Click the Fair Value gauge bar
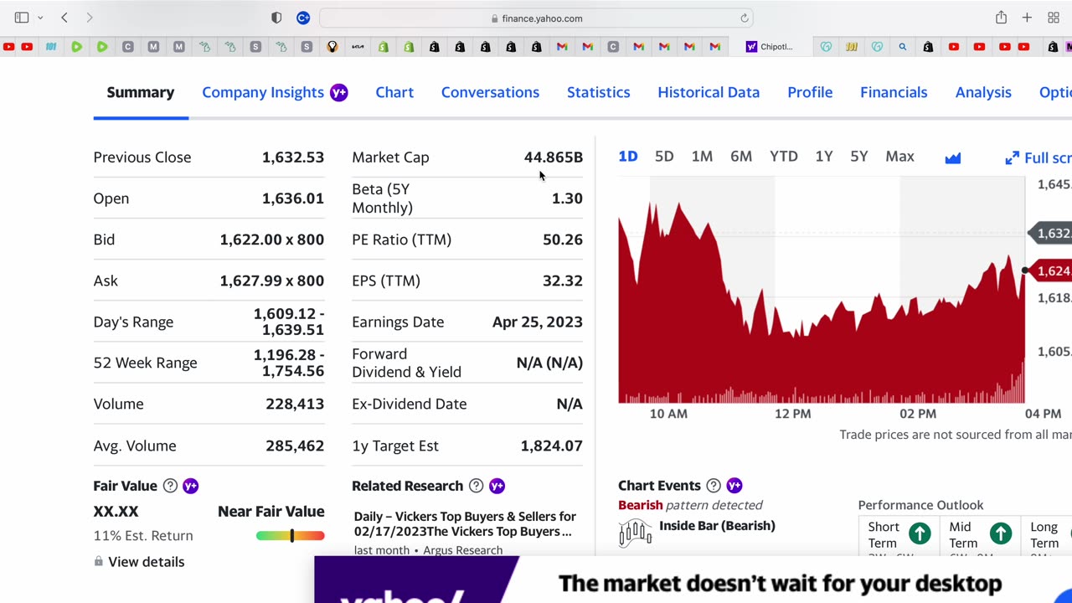The height and width of the screenshot is (603, 1072). [x=290, y=536]
